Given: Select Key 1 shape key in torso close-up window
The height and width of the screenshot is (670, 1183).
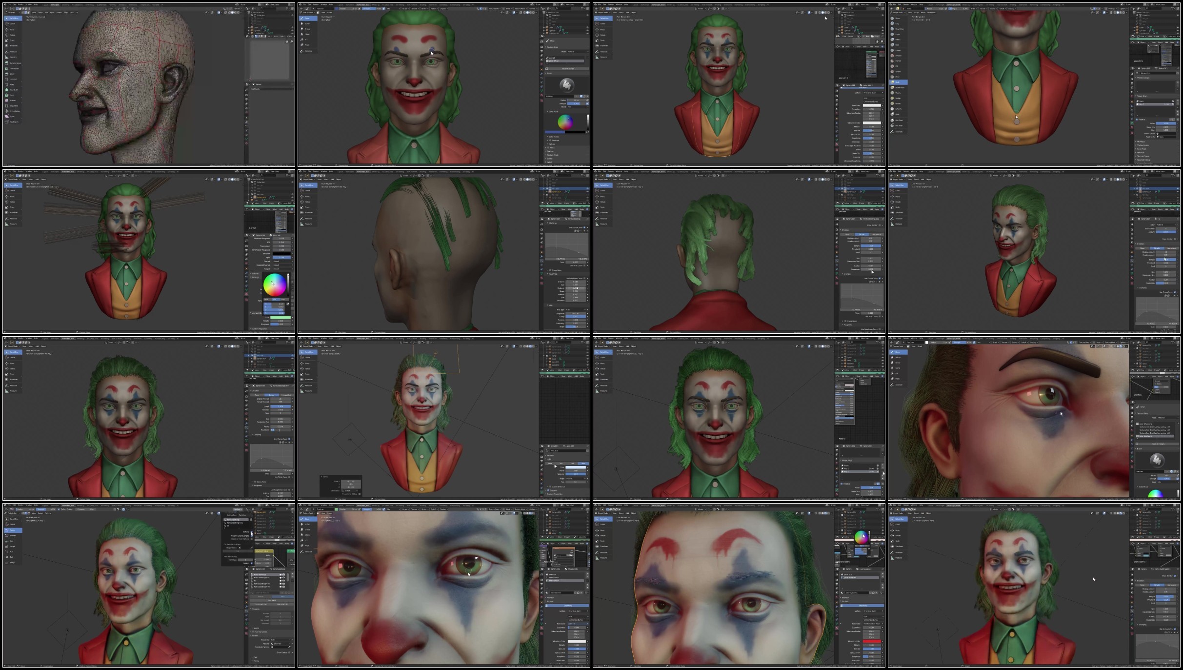Looking at the screenshot, I should point(1155,104).
